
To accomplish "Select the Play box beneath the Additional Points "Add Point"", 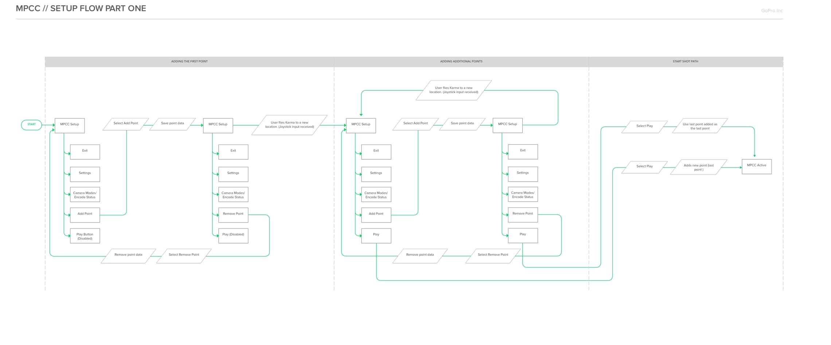I will coord(376,236).
